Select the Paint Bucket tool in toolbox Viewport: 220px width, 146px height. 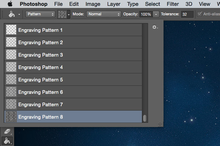7,141
